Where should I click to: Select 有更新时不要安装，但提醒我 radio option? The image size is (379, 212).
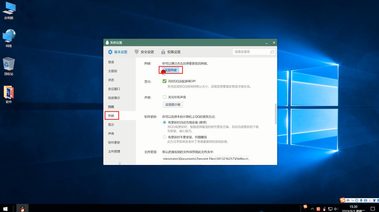tap(165, 137)
